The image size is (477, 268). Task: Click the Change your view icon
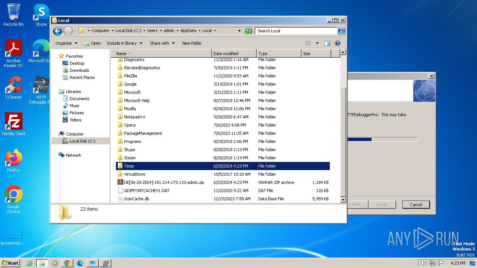pos(308,43)
